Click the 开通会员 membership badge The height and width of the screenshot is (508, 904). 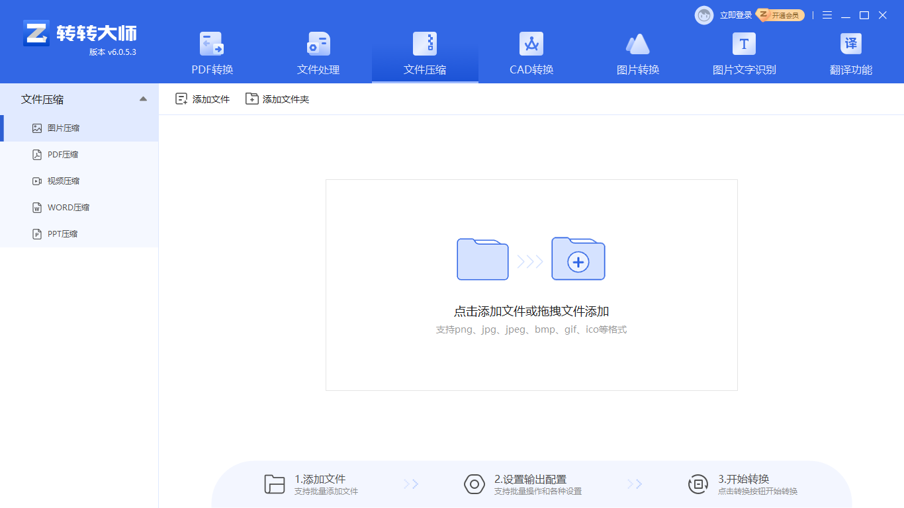(x=781, y=15)
